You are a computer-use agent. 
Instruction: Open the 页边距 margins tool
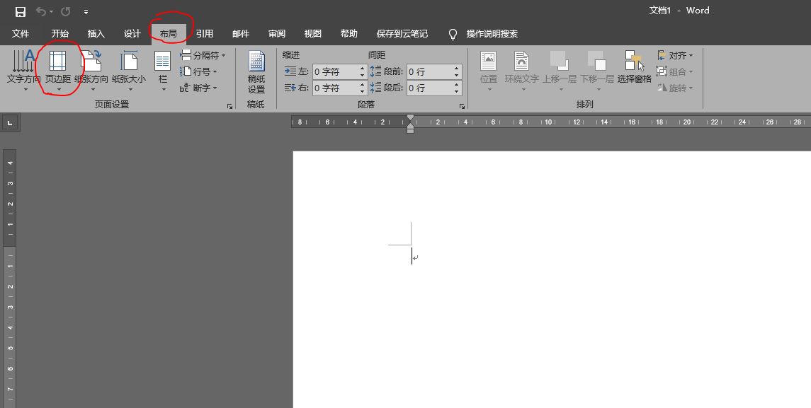pyautogui.click(x=58, y=71)
